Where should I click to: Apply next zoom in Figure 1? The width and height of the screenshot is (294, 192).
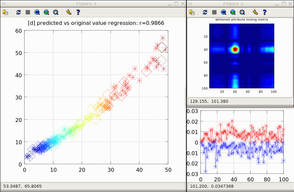(46, 12)
